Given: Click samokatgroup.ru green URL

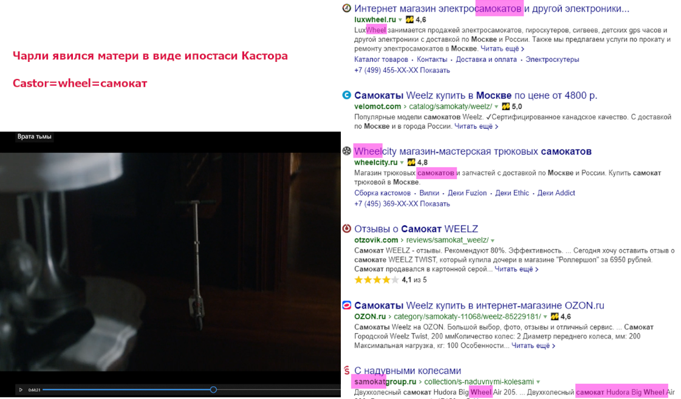Looking at the screenshot, I should 385,381.
